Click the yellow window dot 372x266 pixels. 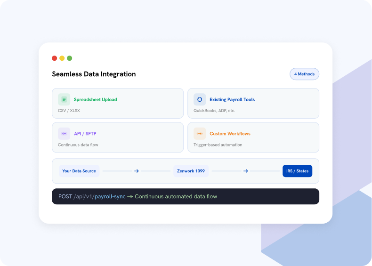[62, 58]
